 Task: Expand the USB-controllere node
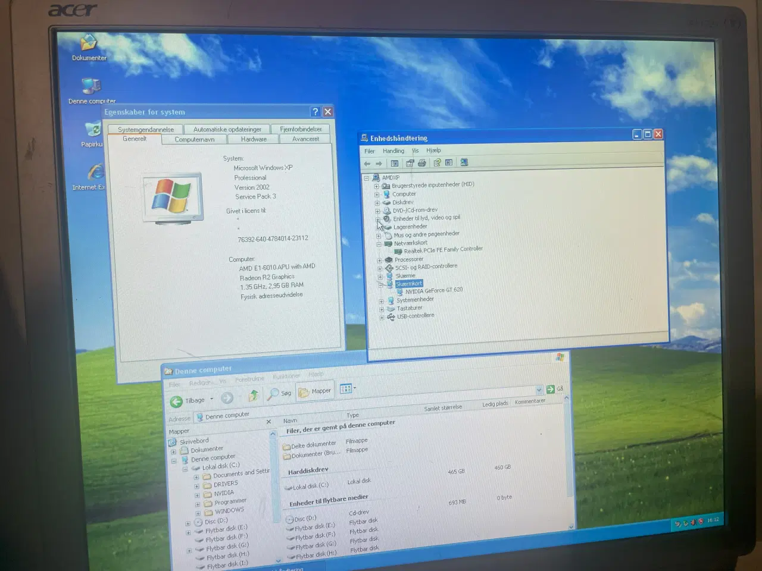[x=382, y=318]
